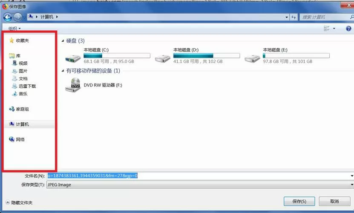Collapse the 硬盘 (3) group

pyautogui.click(x=63, y=41)
